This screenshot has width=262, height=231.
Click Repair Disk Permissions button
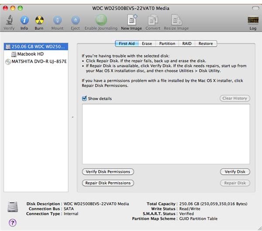[x=108, y=183]
